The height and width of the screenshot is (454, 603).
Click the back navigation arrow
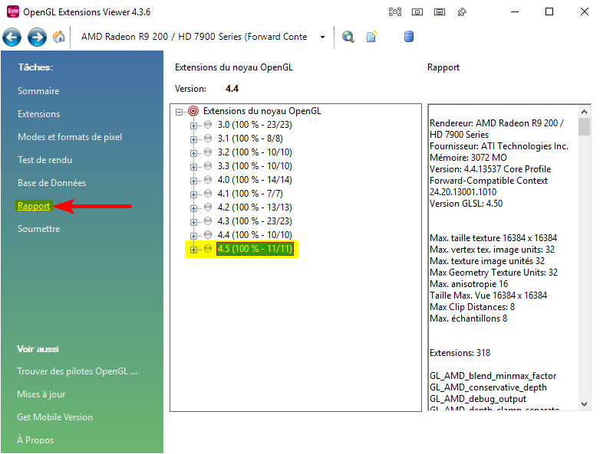(x=12, y=37)
